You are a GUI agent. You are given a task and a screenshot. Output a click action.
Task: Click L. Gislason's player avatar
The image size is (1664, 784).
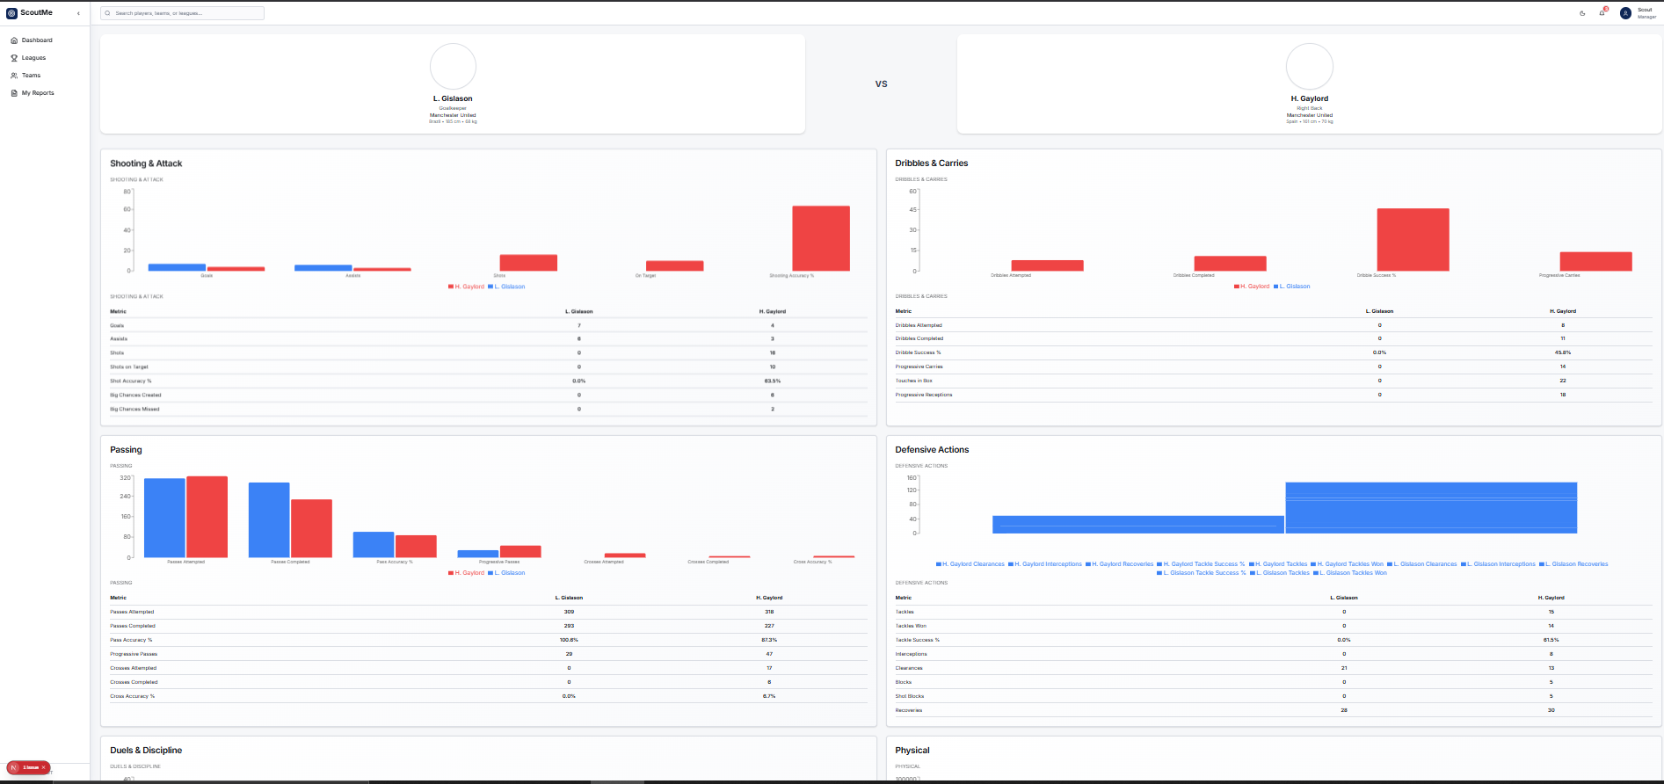point(453,67)
